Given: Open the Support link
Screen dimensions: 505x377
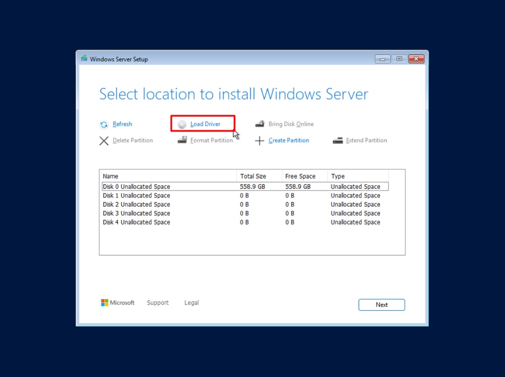Looking at the screenshot, I should pyautogui.click(x=157, y=302).
